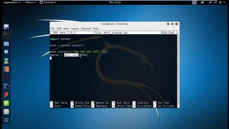Click the nano 'Justify' shortcut label

click(143, 103)
